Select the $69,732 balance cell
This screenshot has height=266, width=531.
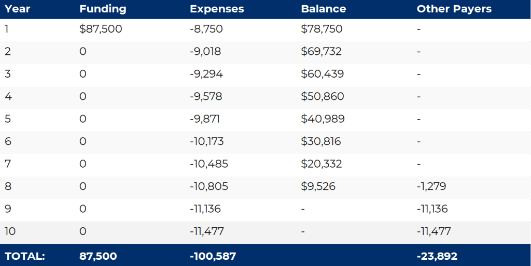(x=322, y=52)
